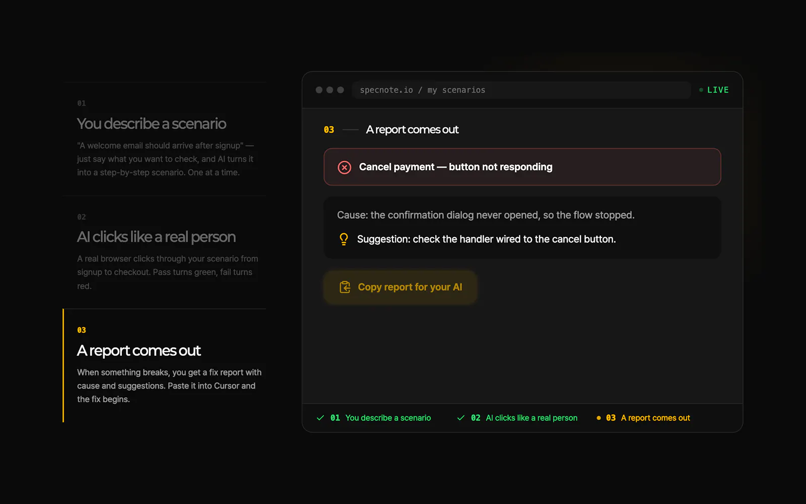Switch to bottom step 02 AI clicks like a real person

[x=517, y=418]
